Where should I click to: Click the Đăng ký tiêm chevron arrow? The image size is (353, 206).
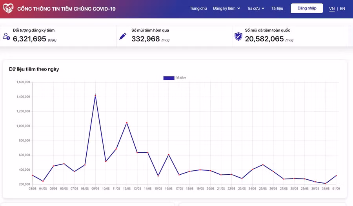tap(239, 8)
